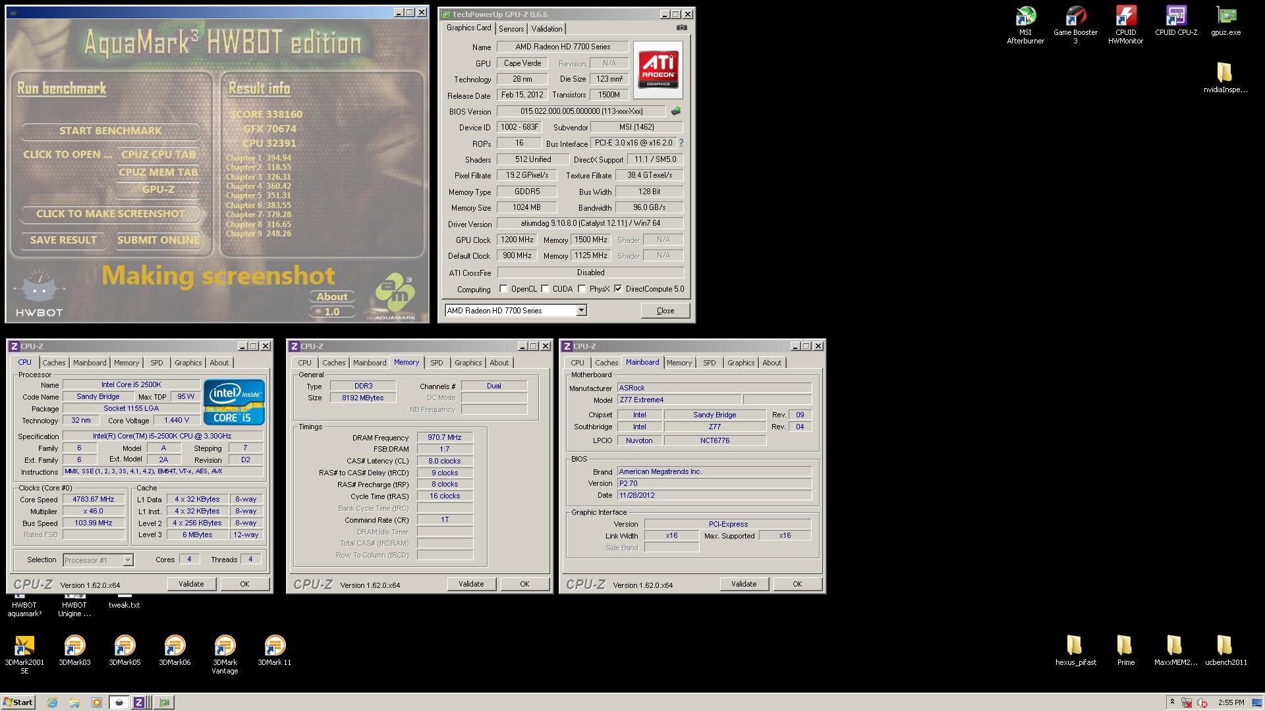Click CPUZ MEM TAB button in AquaMark
This screenshot has width=1265, height=711.
[158, 172]
